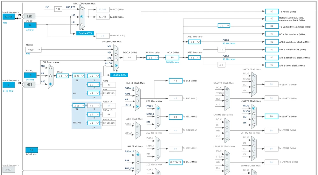Open the APB2 Prescaler dropdown

coord(194,58)
